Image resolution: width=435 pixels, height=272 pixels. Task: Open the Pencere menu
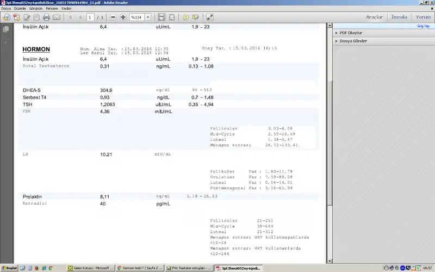tap(52, 9)
